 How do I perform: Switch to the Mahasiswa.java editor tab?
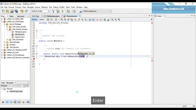[53, 16]
